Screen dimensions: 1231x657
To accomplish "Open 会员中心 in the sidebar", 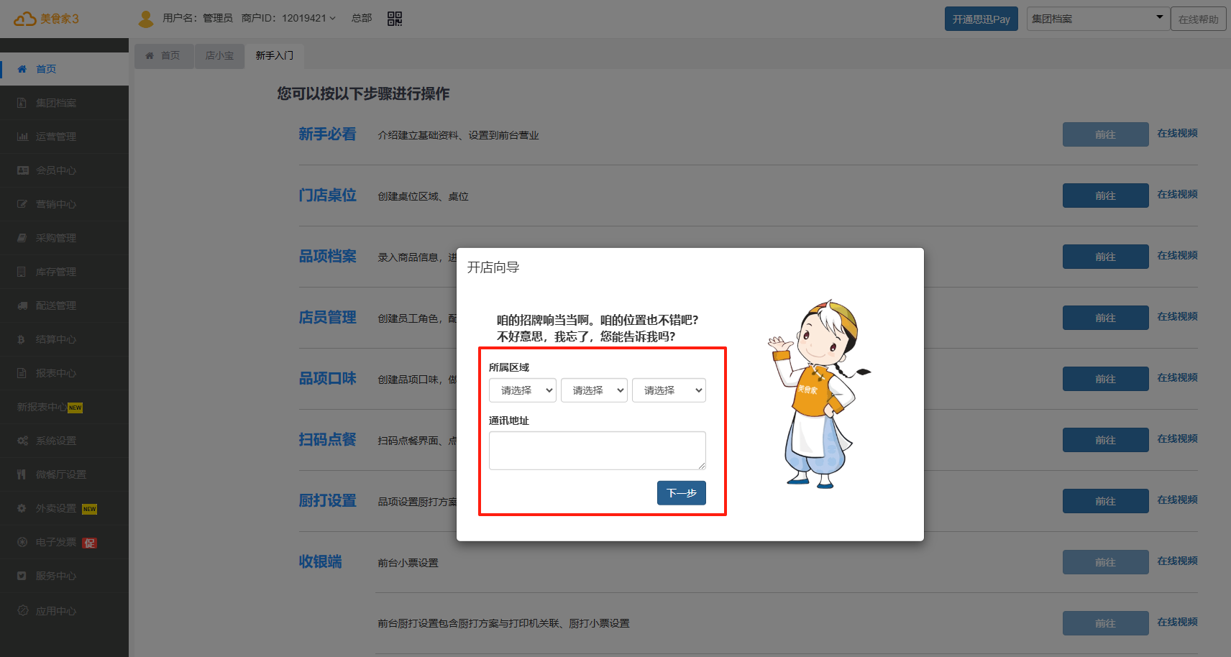I will pos(56,170).
